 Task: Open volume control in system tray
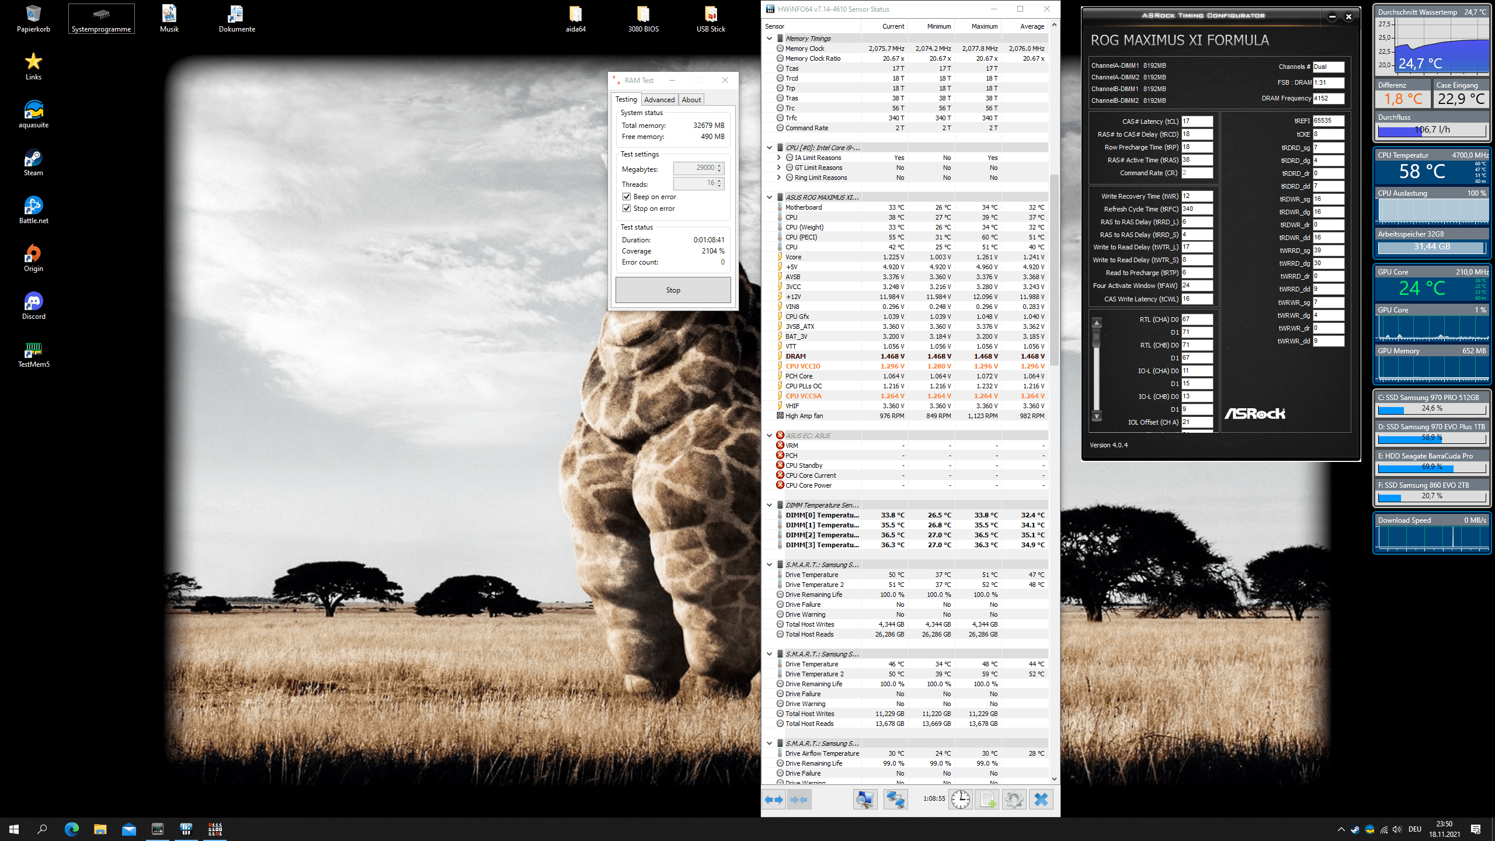1397,829
